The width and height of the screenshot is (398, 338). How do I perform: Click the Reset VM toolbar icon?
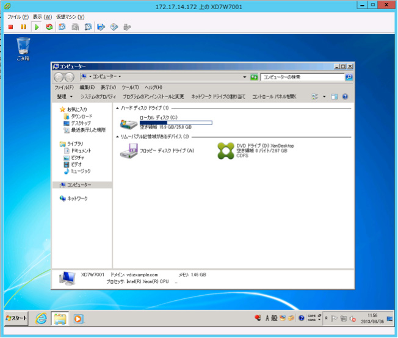(x=49, y=27)
